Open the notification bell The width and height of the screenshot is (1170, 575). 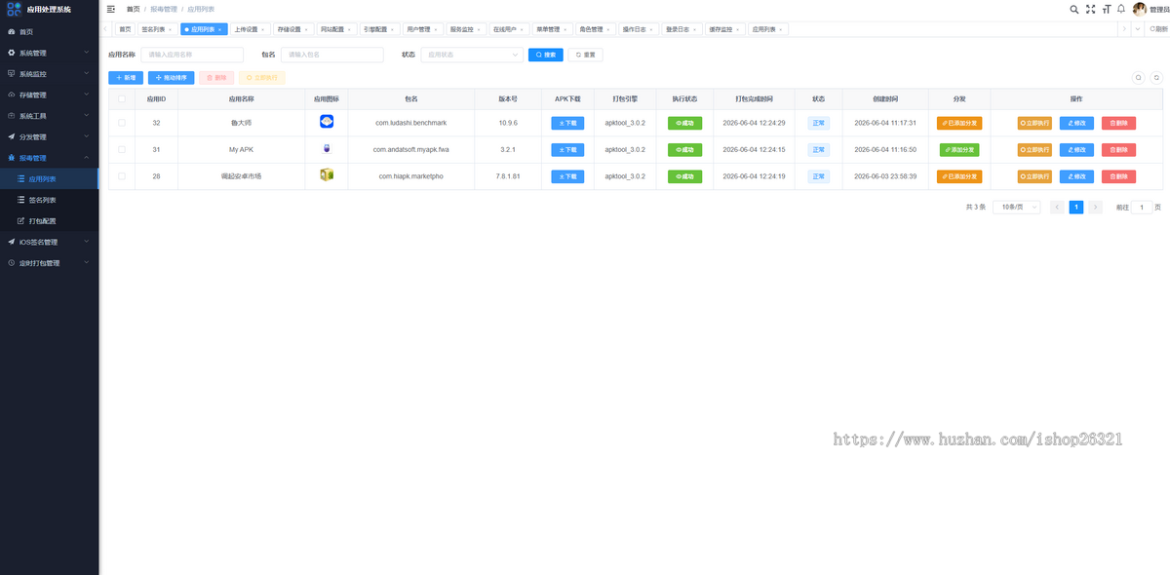click(1121, 9)
